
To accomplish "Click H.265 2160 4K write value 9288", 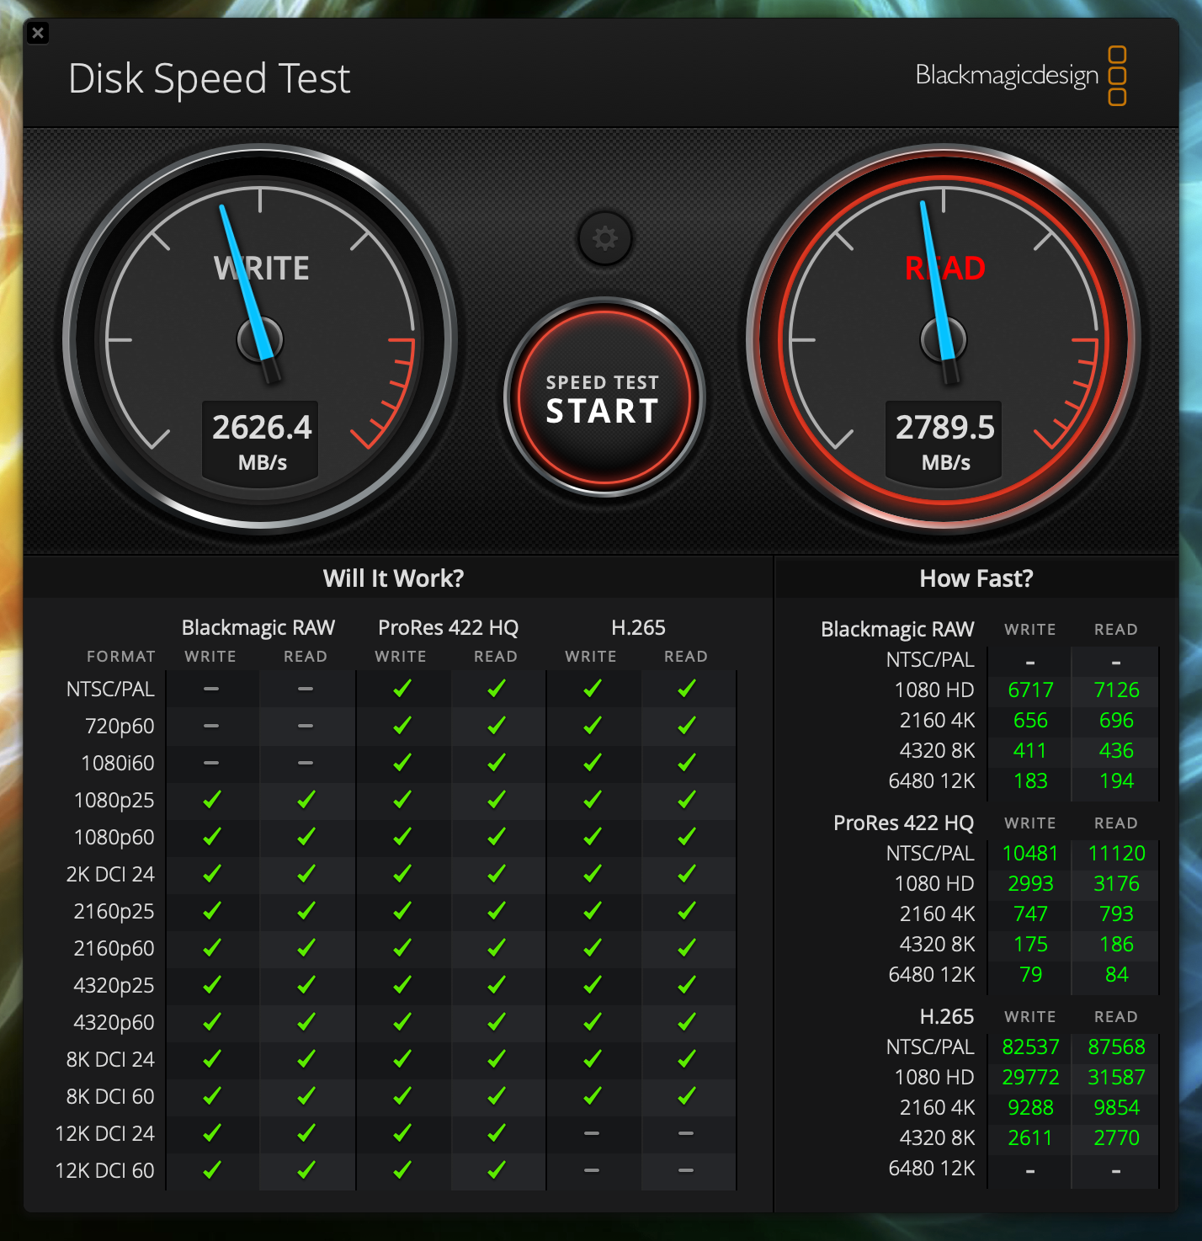I will point(1030,1108).
